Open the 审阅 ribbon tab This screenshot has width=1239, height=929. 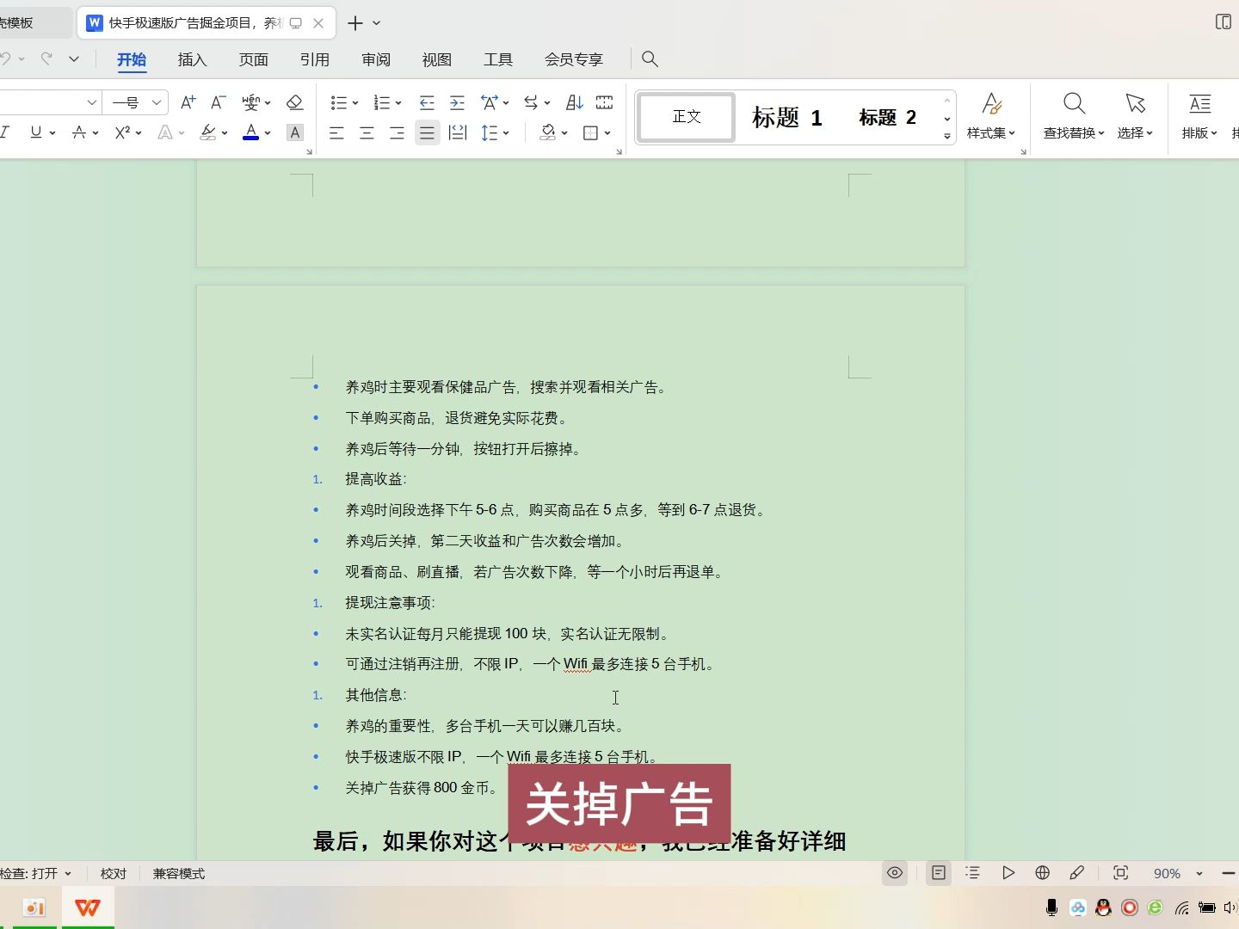[x=376, y=59]
